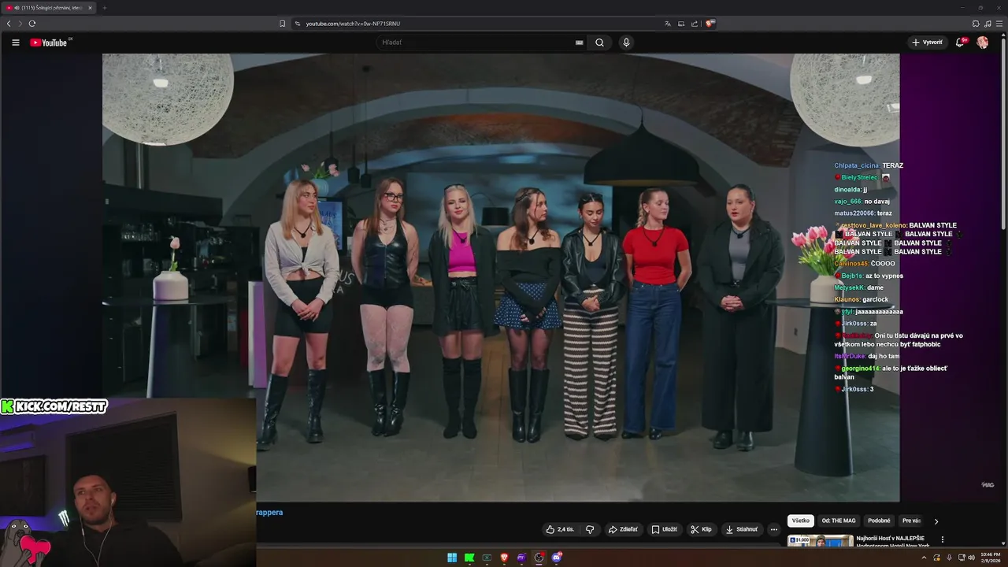Screen dimensions: 1008x567
Task: Open Najhorší Hosť video thumbnail
Action: pyautogui.click(x=821, y=541)
